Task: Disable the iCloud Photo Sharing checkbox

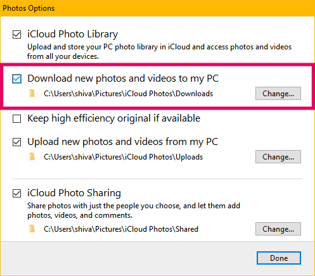Action: point(16,193)
